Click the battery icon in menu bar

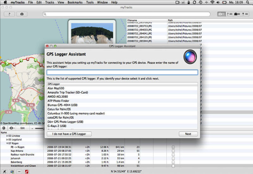point(224,2)
